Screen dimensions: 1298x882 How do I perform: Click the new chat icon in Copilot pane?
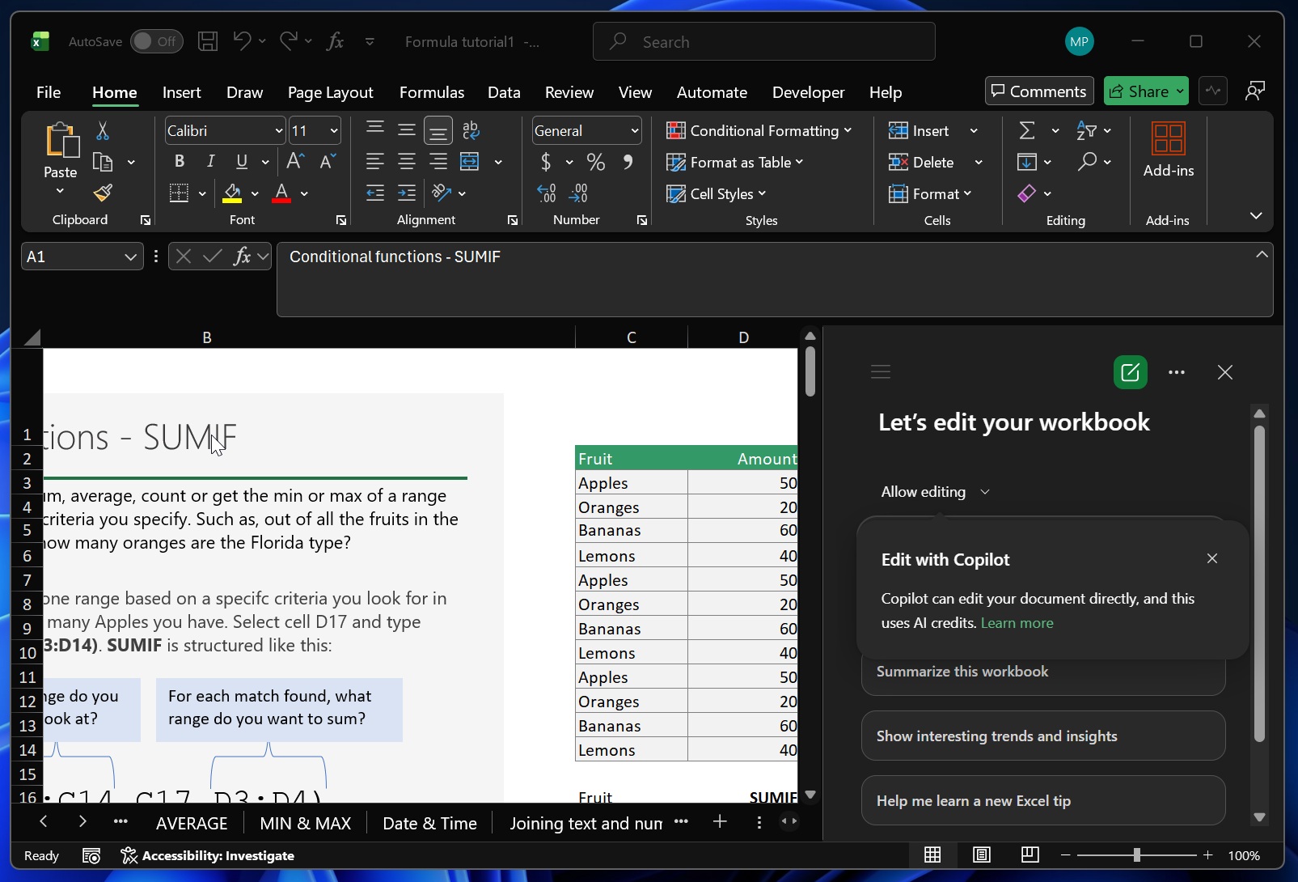pyautogui.click(x=1130, y=372)
